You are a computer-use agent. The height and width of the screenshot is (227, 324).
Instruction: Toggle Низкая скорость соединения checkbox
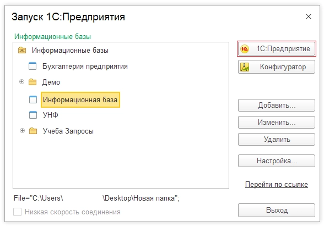point(18,212)
